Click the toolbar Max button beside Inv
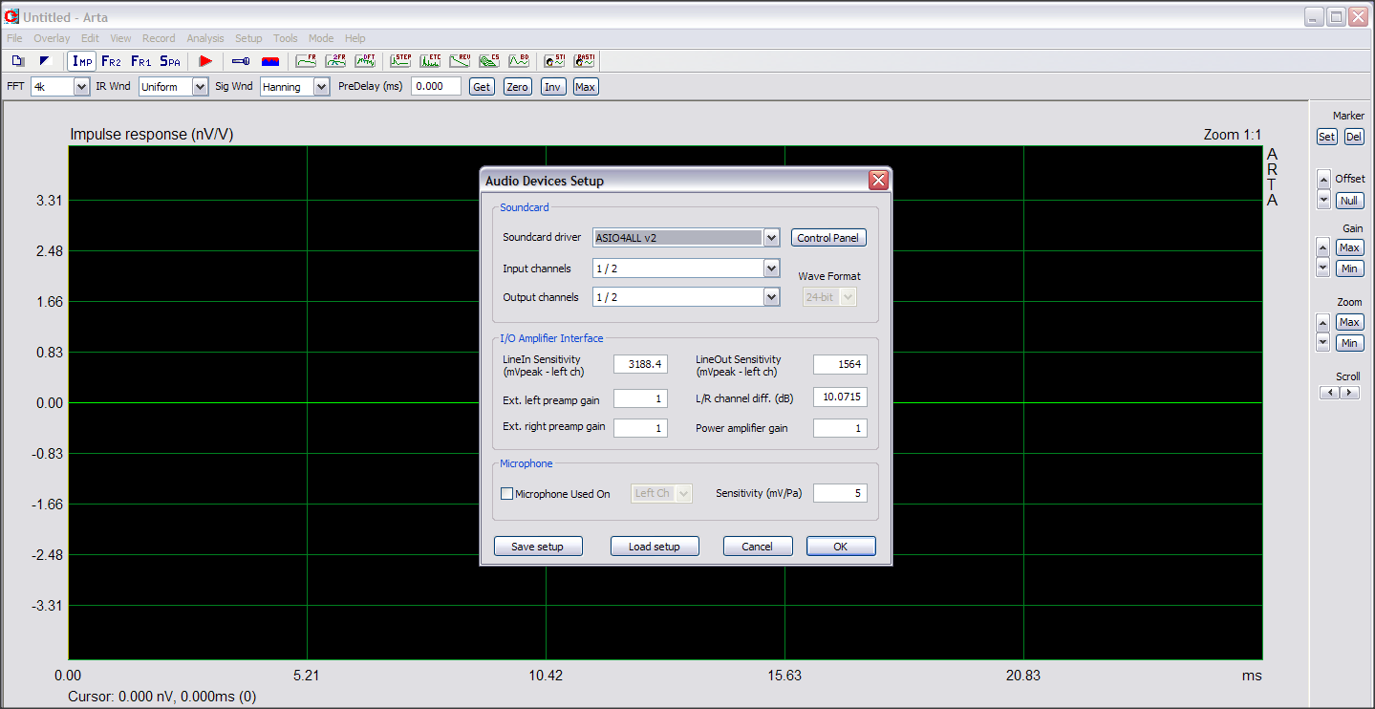Viewport: 1375px width, 709px height. point(586,87)
